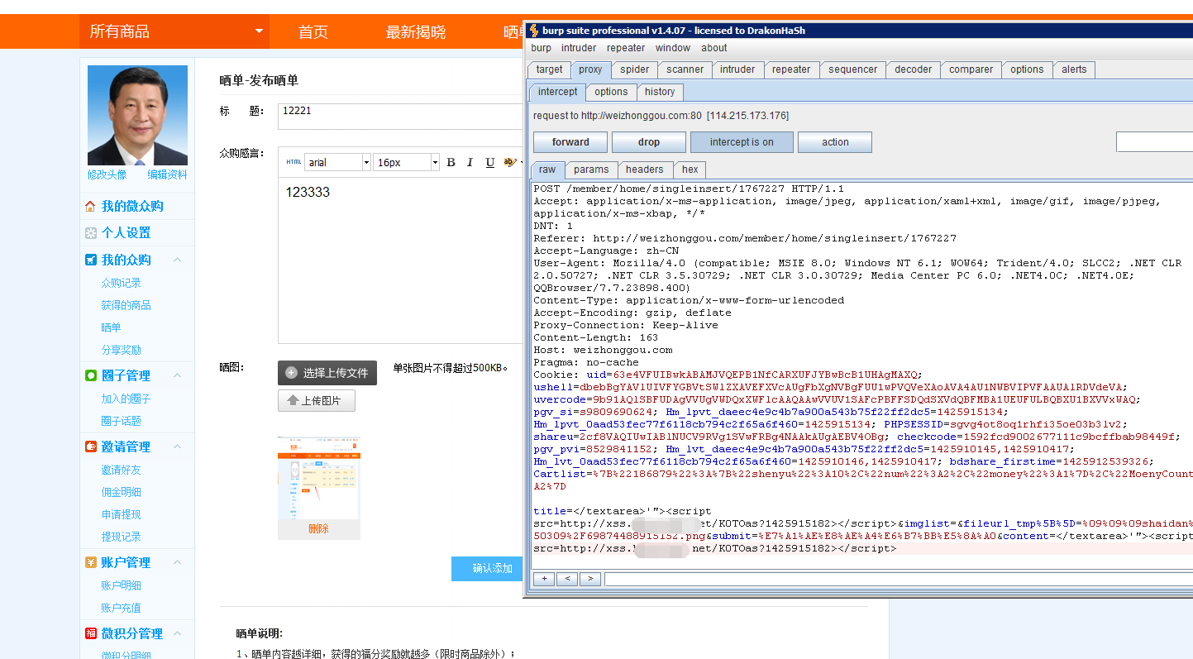Collapse the 圈子管理 sidebar section

tap(177, 375)
